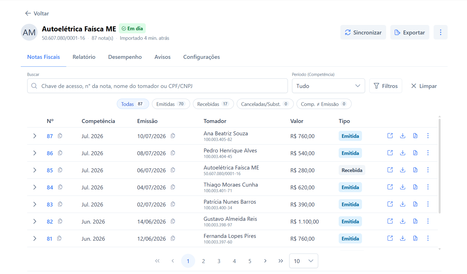Click table vertical scrollbar
Viewport: 467px width, 274px height.
click(x=439, y=166)
